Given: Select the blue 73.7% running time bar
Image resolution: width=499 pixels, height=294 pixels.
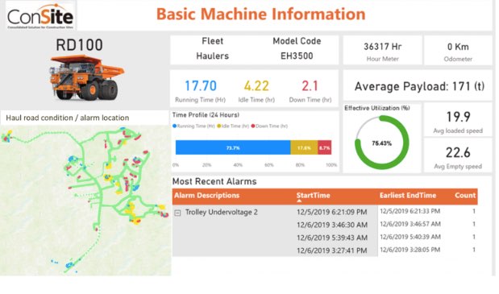Looking at the screenshot, I should coord(233,147).
